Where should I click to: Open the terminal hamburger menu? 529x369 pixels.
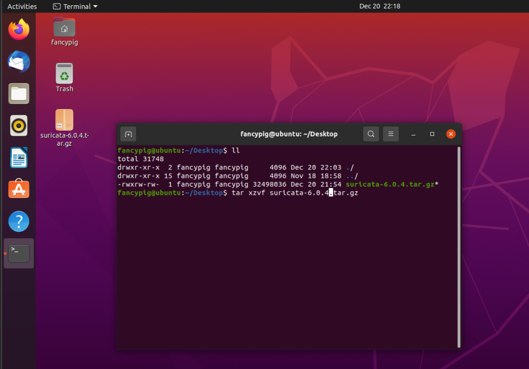[391, 134]
